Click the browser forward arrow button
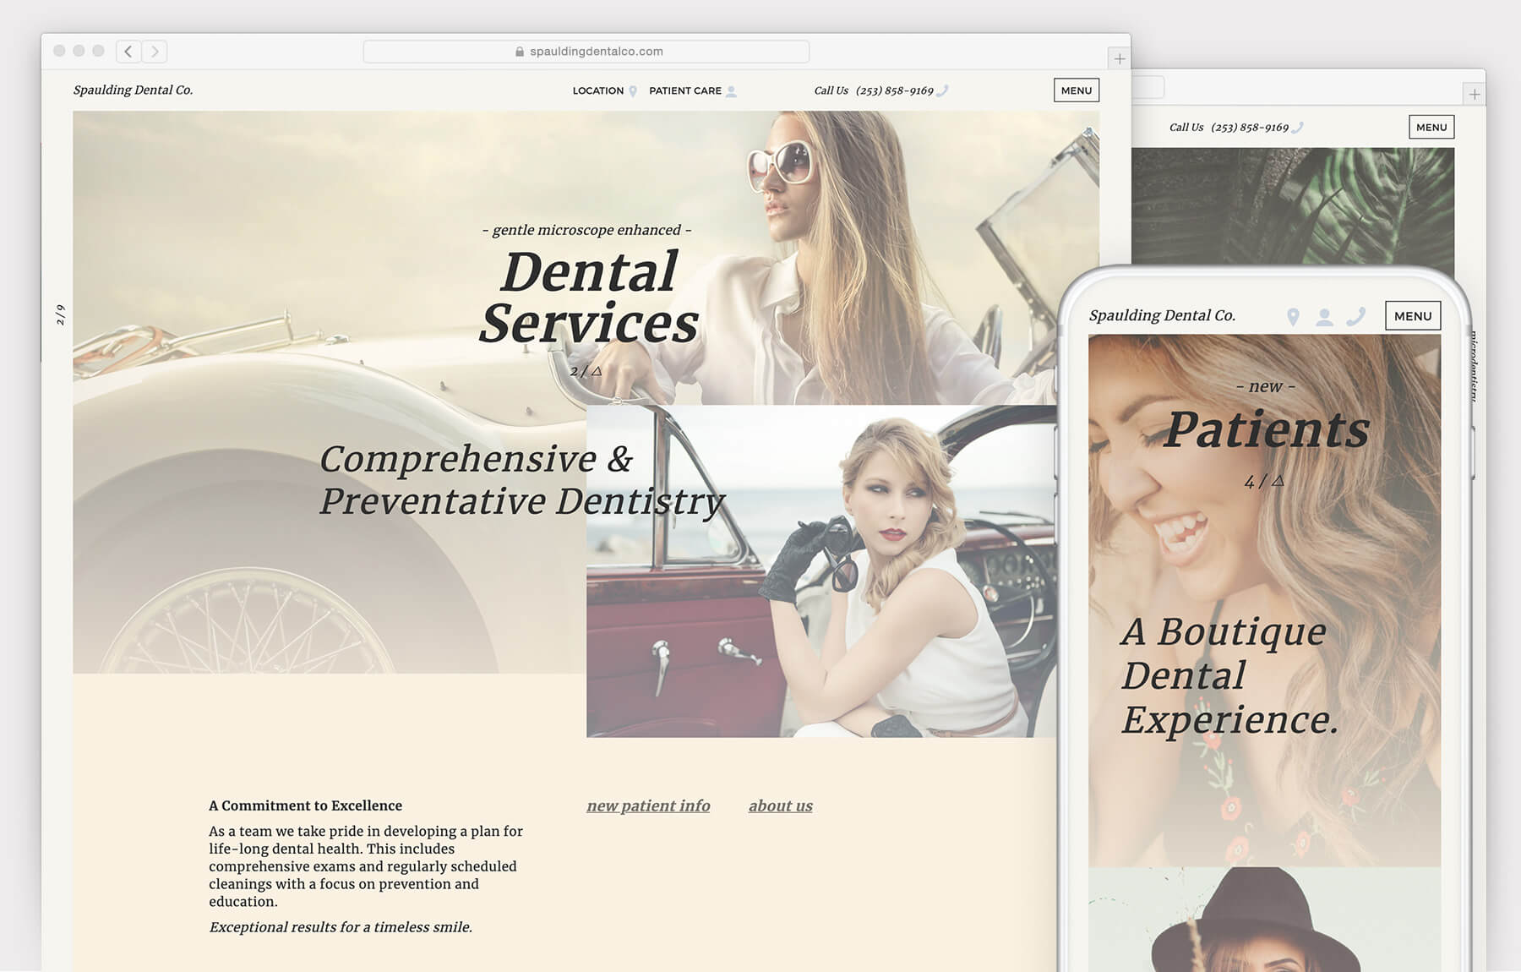Viewport: 1521px width, 972px height. (155, 52)
